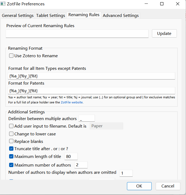Click Cancel to discard changes

point(167,186)
